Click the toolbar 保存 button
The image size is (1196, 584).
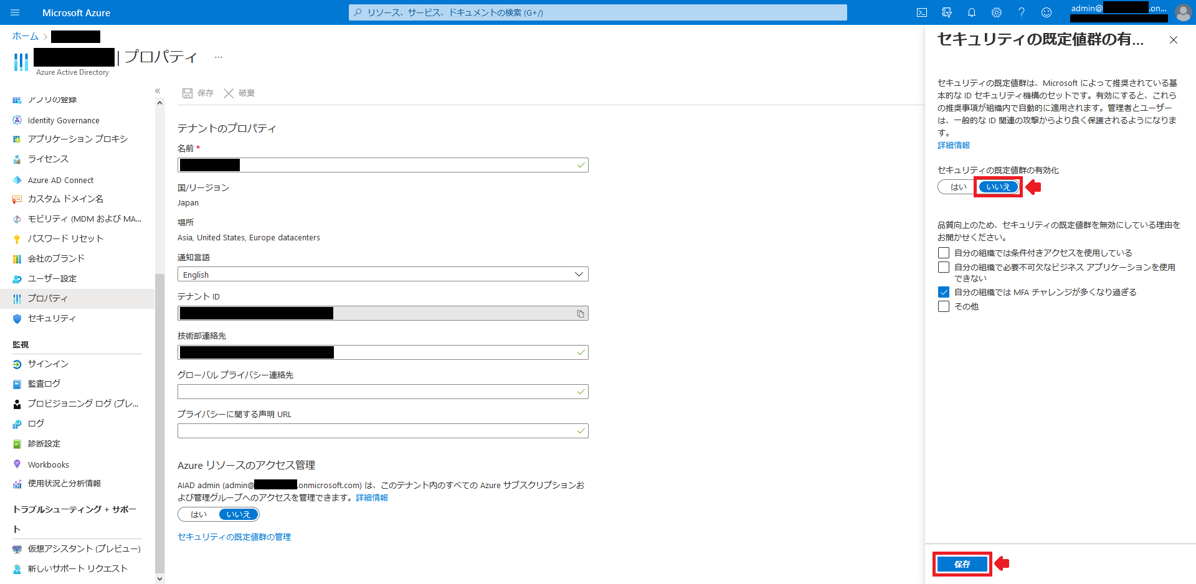[198, 93]
